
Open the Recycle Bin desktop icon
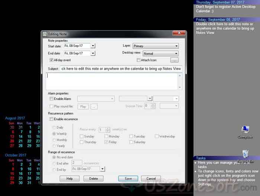(x=245, y=156)
